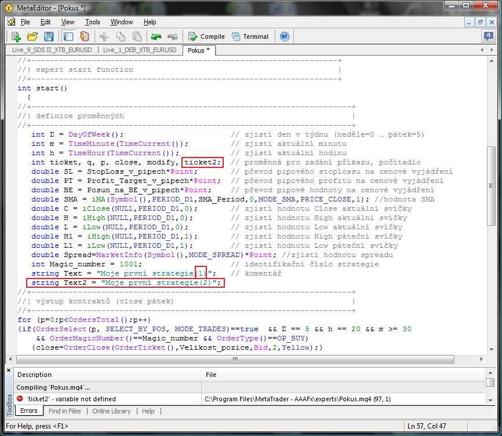Click the 'double Spread=MarketInfo' code line
502x436 pixels.
tap(154, 255)
